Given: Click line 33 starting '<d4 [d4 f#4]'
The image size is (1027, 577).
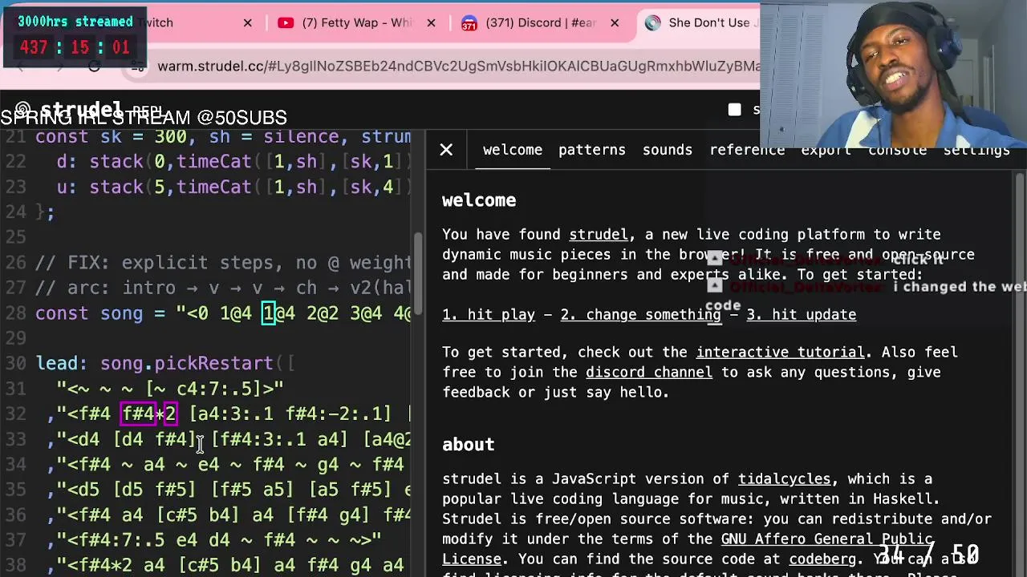Looking at the screenshot, I should (x=229, y=439).
